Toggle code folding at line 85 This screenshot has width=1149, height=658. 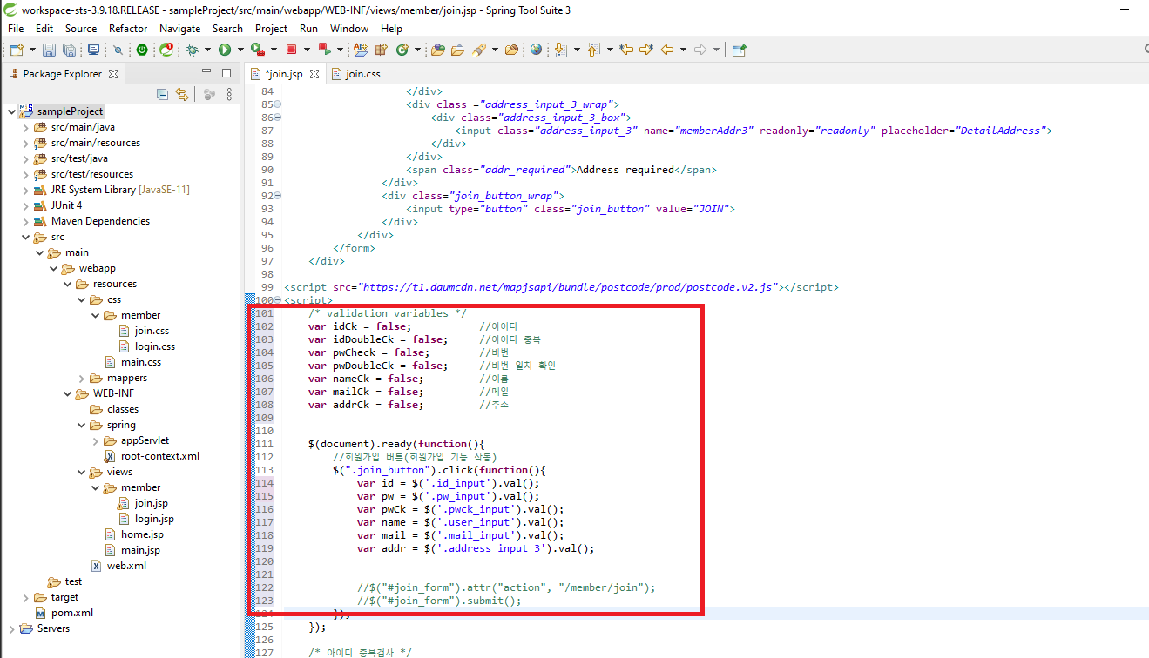(278, 104)
